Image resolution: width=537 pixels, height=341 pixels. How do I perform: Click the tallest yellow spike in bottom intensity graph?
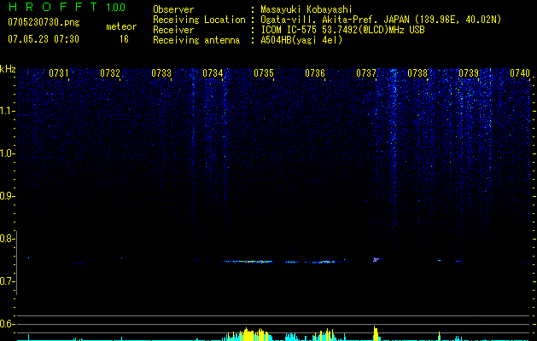(375, 333)
